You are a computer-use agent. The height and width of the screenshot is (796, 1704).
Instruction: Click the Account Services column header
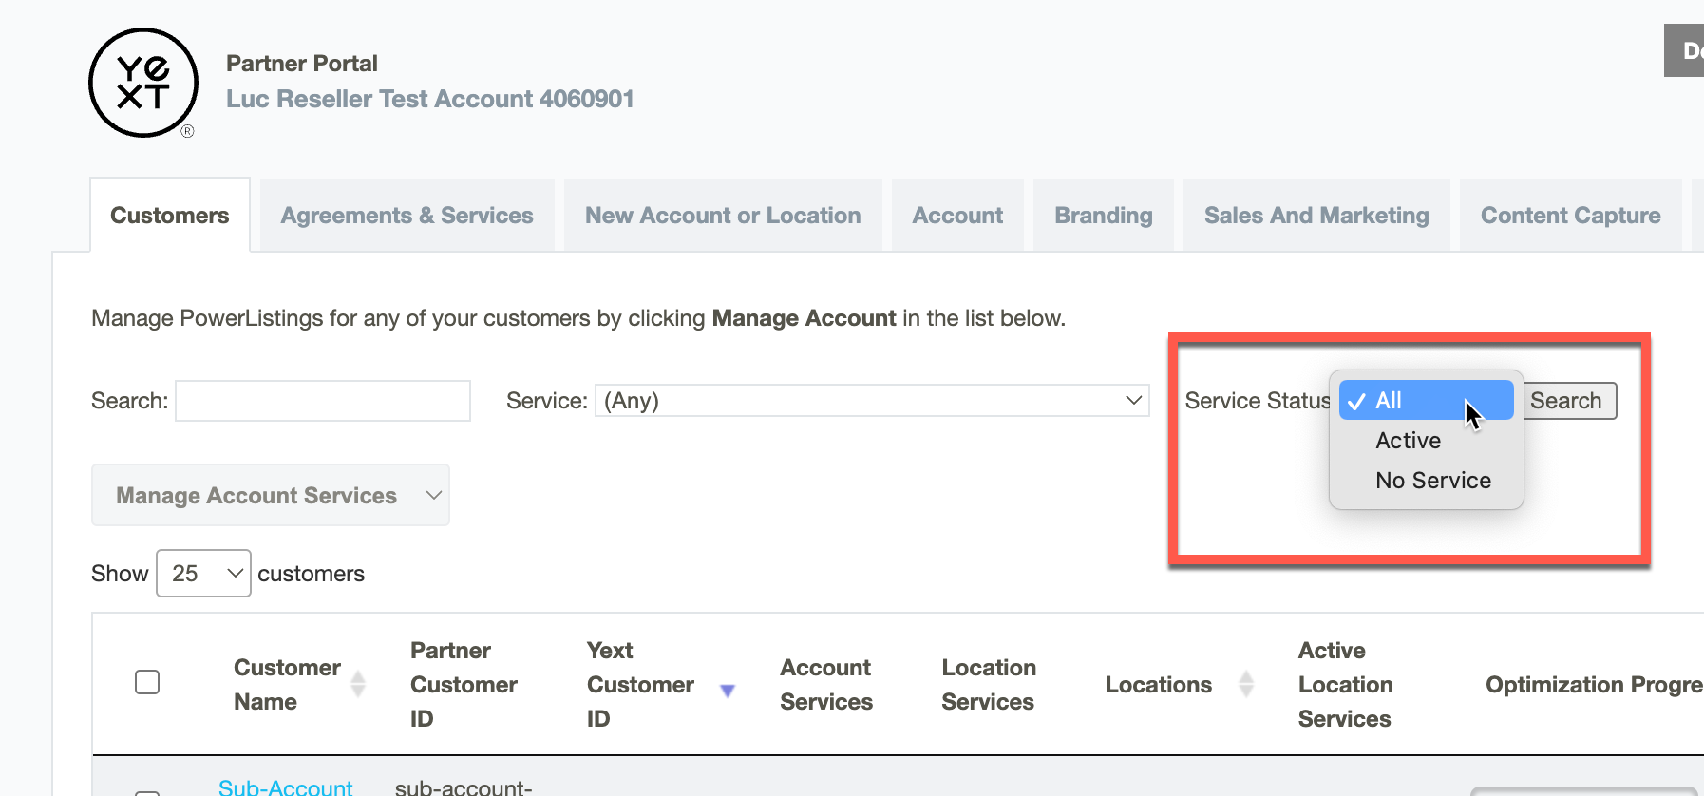click(826, 685)
